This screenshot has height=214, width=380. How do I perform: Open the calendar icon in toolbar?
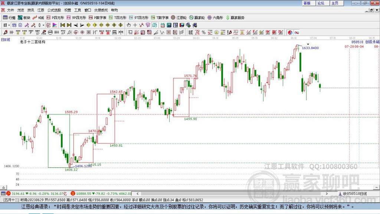coord(163,25)
